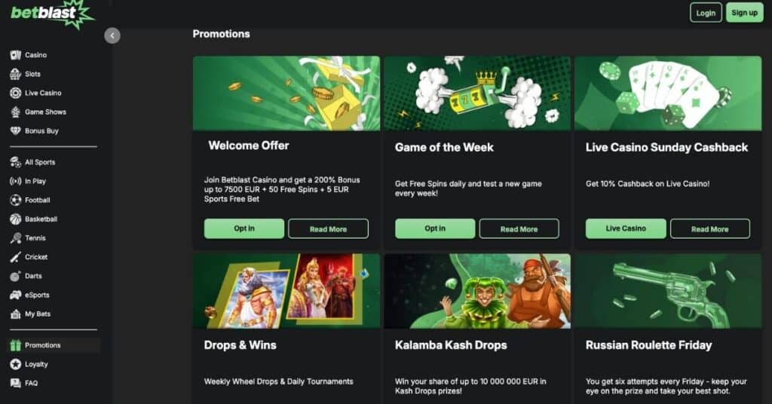
Task: Click the Darts icon
Action: (x=16, y=276)
